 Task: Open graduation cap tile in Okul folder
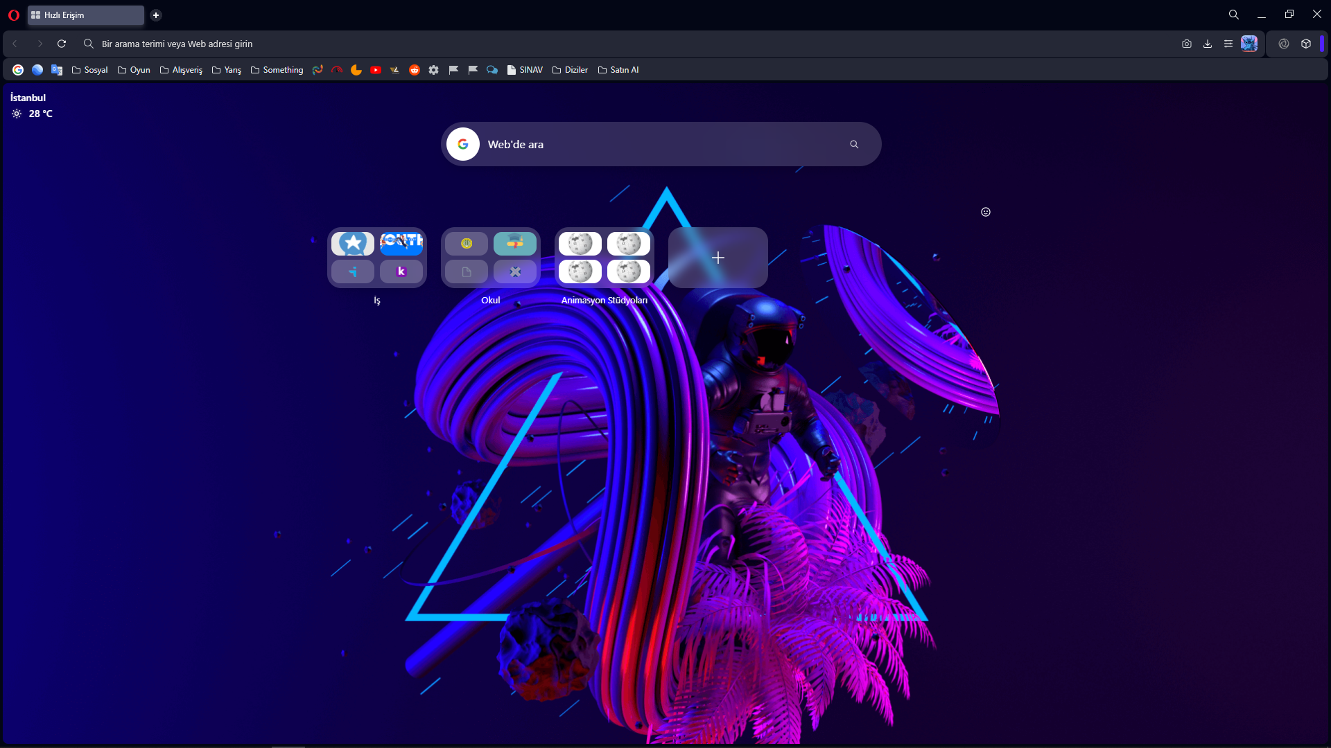(515, 243)
